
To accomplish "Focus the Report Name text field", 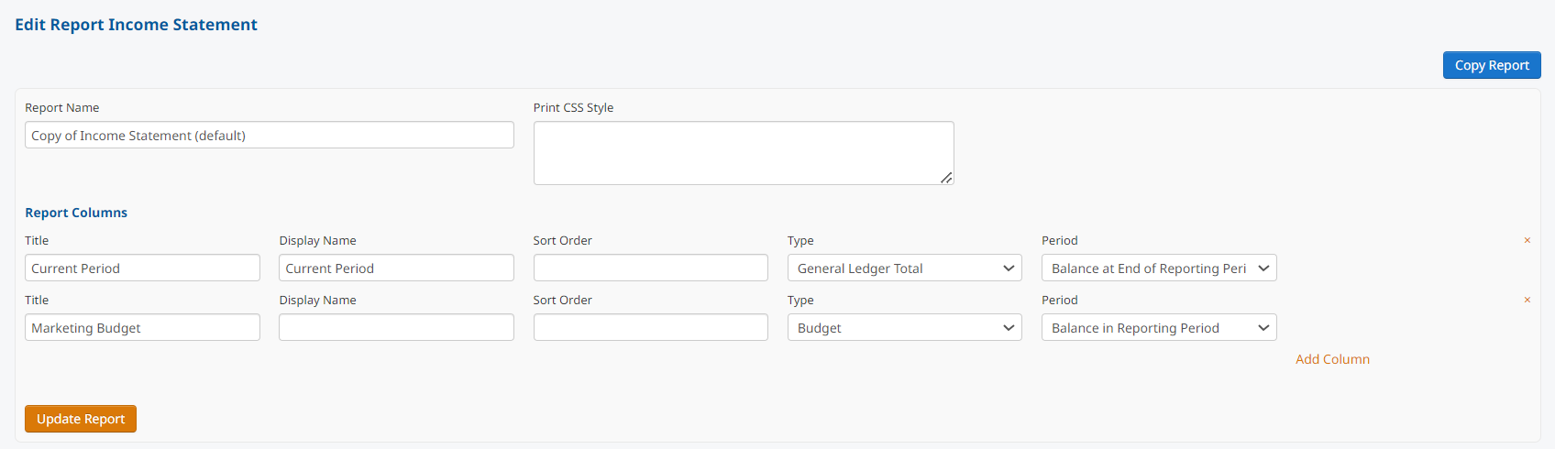I will (270, 135).
